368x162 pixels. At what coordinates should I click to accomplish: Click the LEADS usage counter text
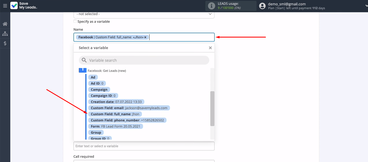pos(230,8)
